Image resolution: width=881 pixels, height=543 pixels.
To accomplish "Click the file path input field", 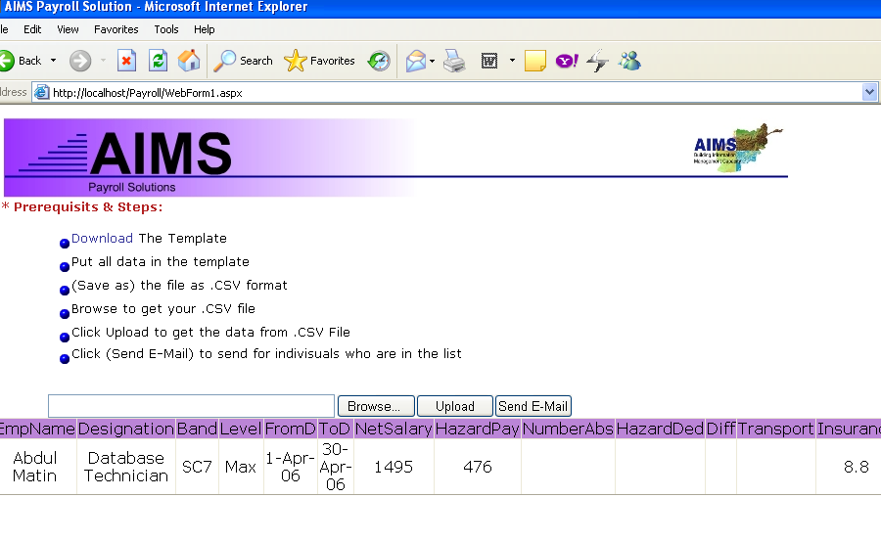I will [191, 406].
